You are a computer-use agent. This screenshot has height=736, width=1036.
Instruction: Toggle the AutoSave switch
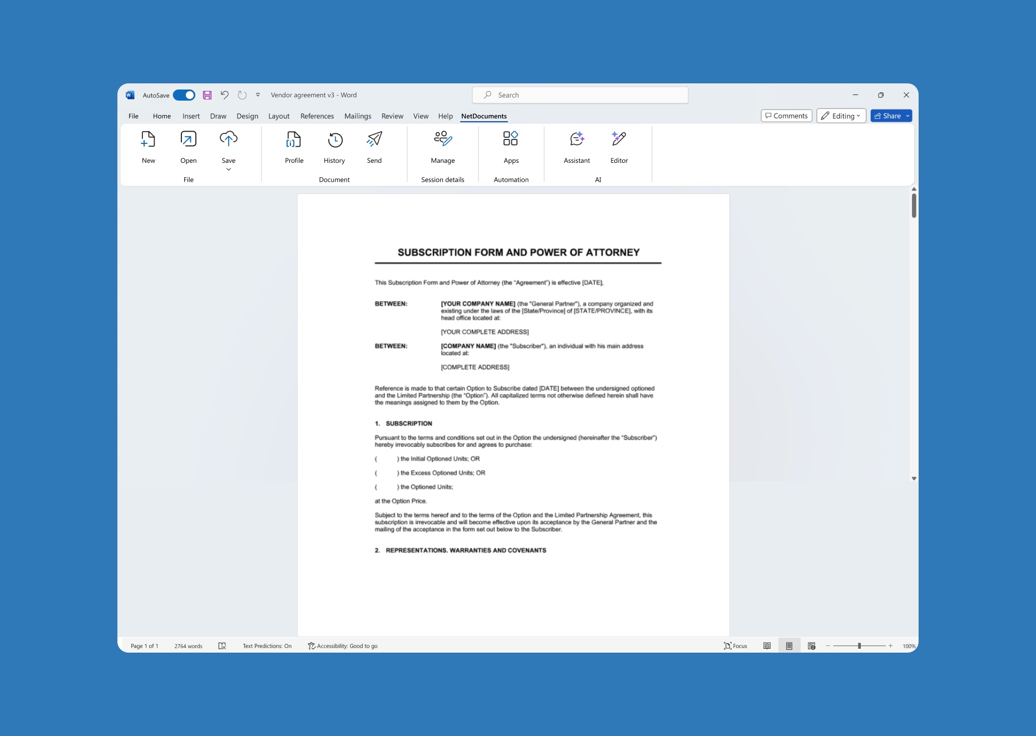tap(184, 95)
